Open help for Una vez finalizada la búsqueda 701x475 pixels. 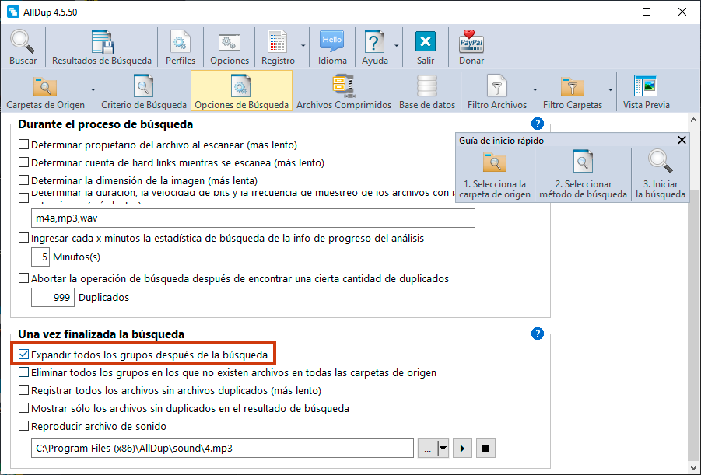[538, 334]
